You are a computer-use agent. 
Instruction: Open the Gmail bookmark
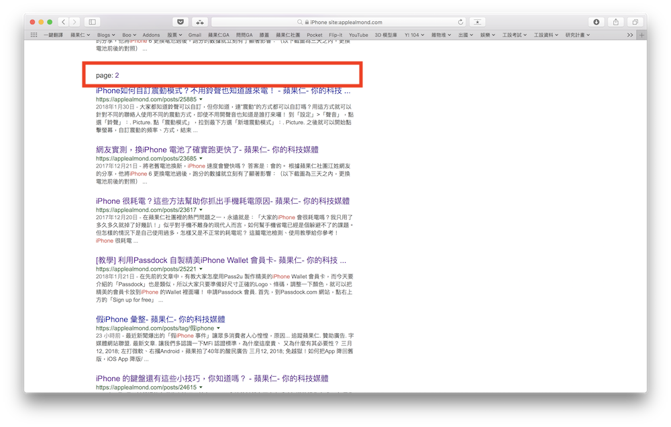[195, 35]
